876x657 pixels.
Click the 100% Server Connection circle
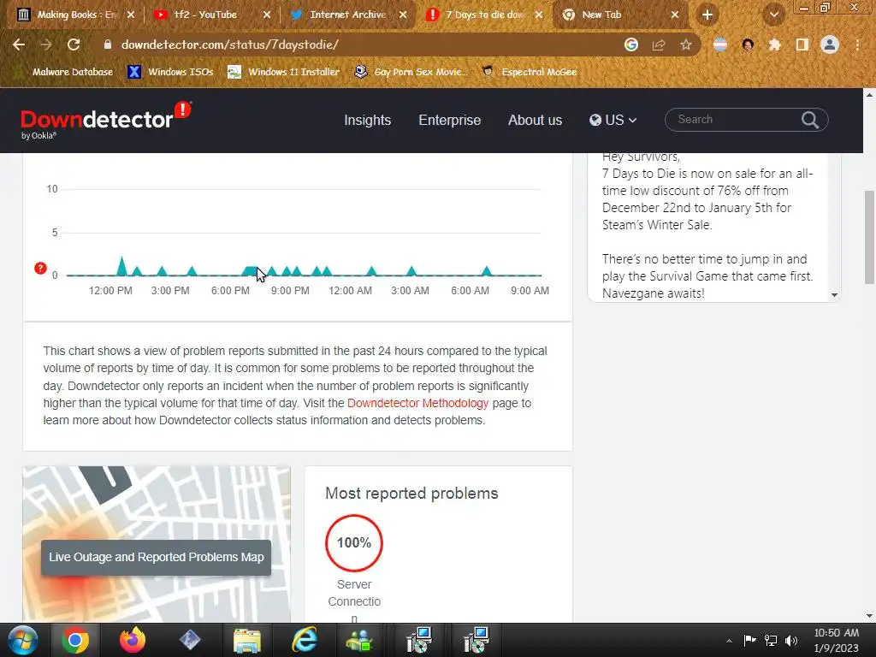click(354, 543)
